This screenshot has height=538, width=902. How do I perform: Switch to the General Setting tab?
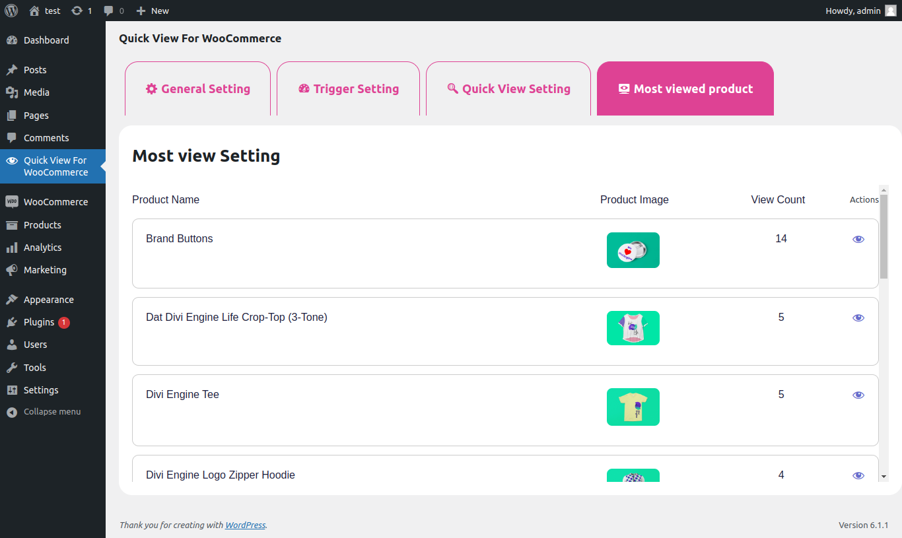click(198, 89)
